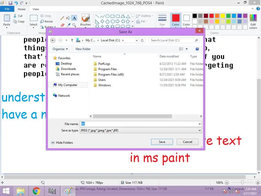Image resolution: width=261 pixels, height=196 pixels.
Task: Select the Fill with color bucket tool
Action: click(68, 18)
